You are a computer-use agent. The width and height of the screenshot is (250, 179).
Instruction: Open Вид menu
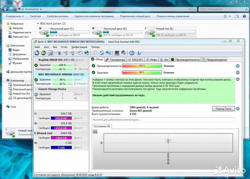(55, 47)
